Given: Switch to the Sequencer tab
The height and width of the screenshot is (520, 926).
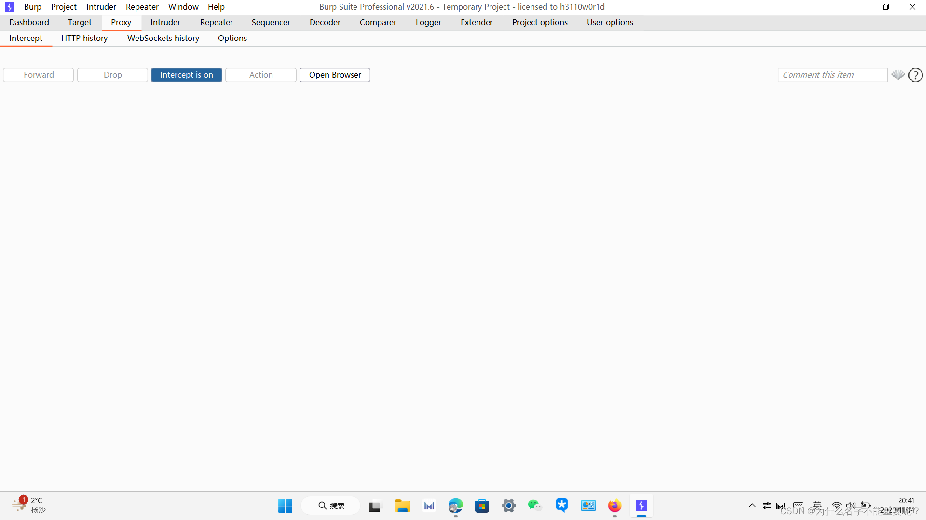Looking at the screenshot, I should [271, 23].
